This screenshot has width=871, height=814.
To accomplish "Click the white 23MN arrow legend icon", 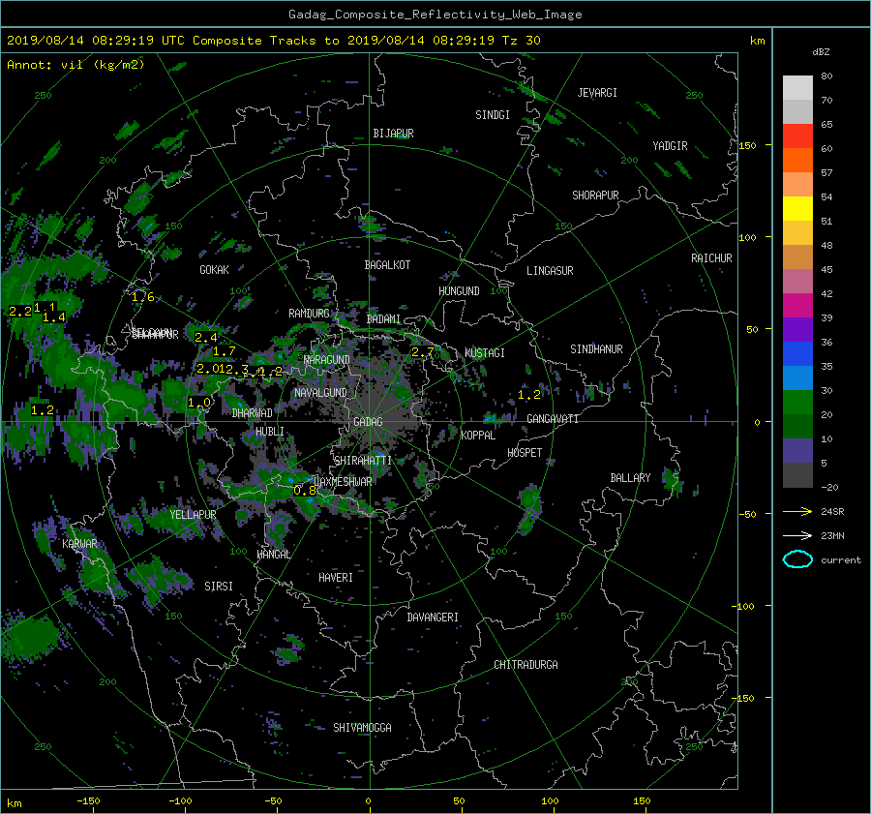I will [x=797, y=535].
